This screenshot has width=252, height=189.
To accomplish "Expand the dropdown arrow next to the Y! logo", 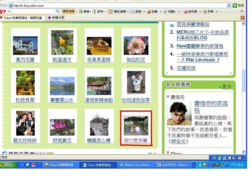I will pos(9,12).
